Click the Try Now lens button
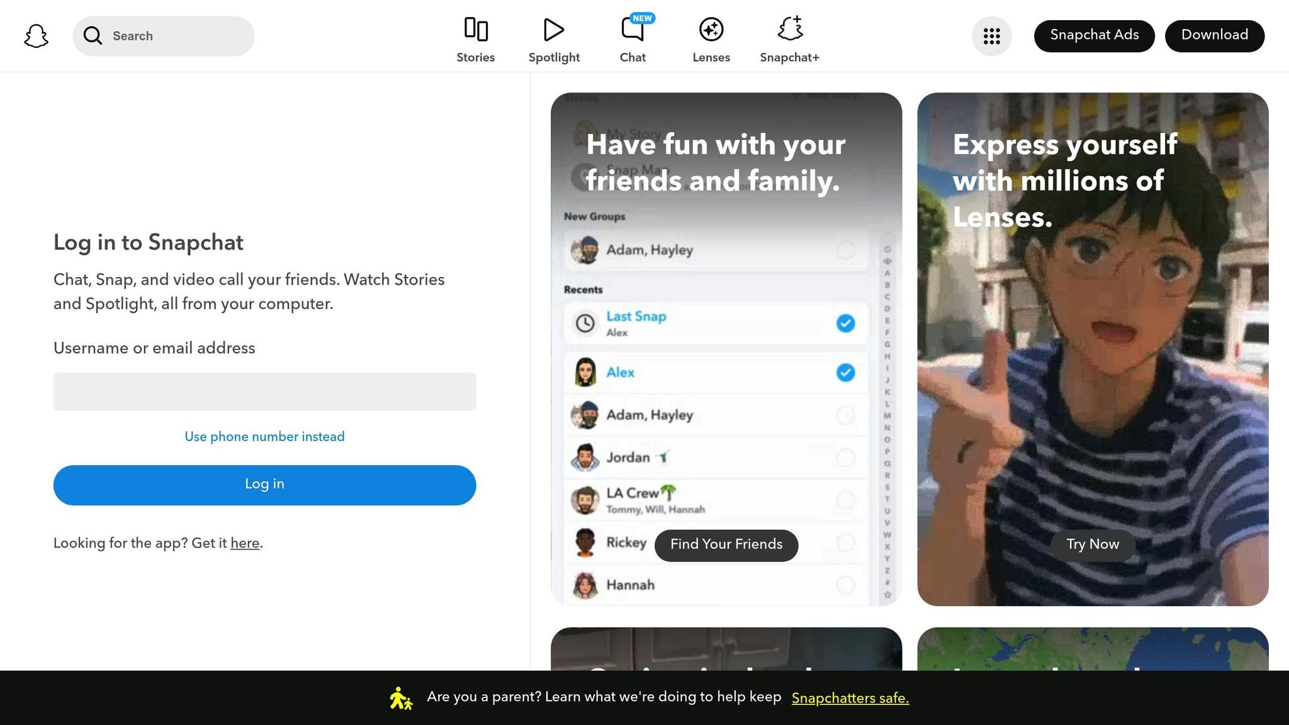This screenshot has width=1289, height=725. pos(1092,544)
